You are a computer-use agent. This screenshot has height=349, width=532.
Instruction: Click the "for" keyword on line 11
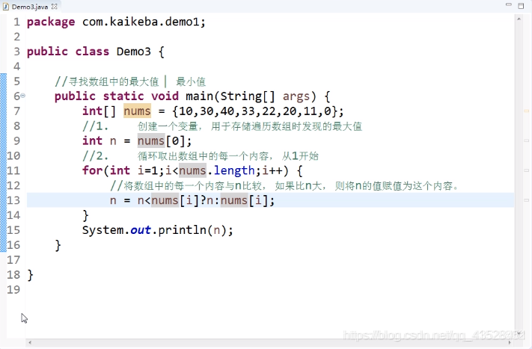92,170
